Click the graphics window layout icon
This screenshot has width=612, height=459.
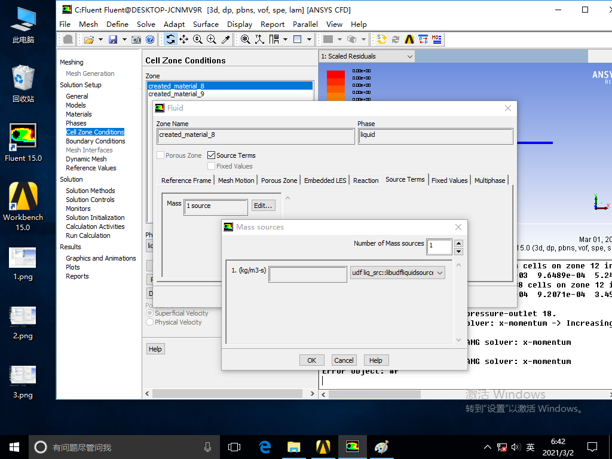click(x=298, y=39)
